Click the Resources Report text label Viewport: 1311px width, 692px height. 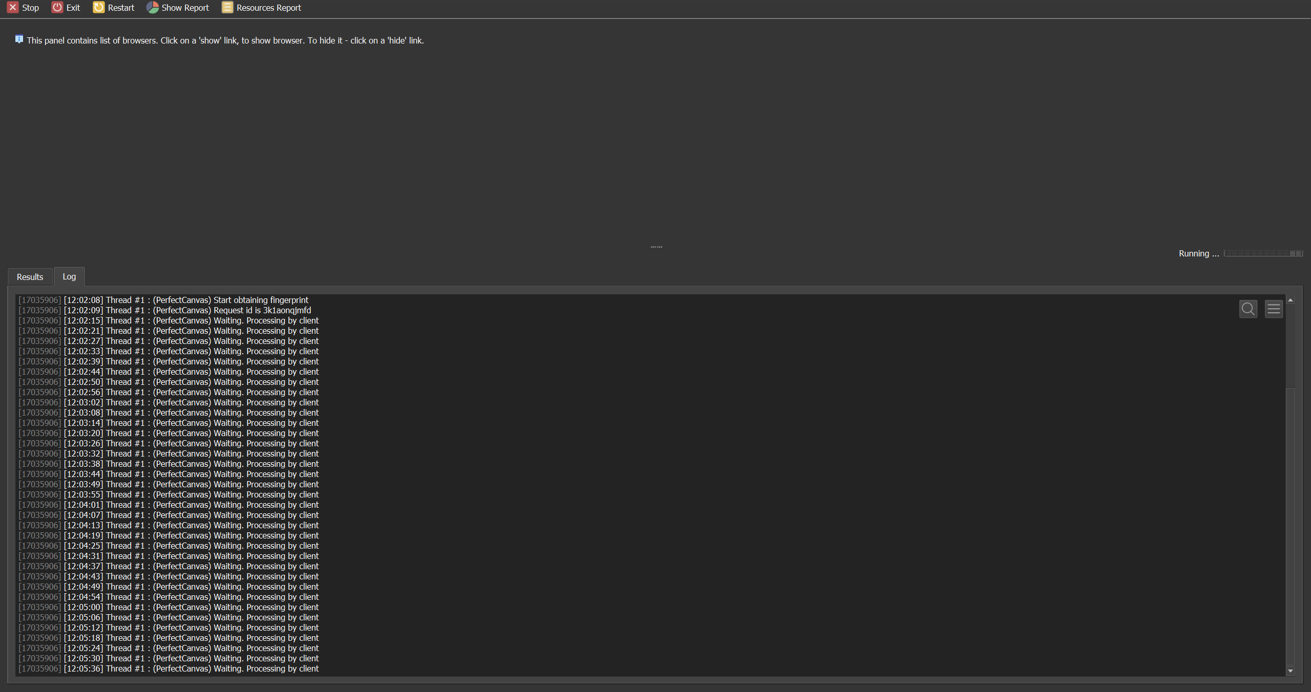(x=268, y=8)
